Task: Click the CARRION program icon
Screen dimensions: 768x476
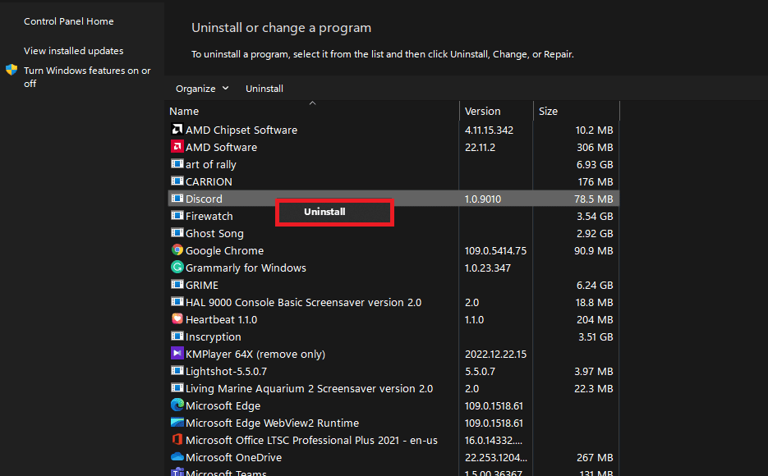Action: point(177,181)
